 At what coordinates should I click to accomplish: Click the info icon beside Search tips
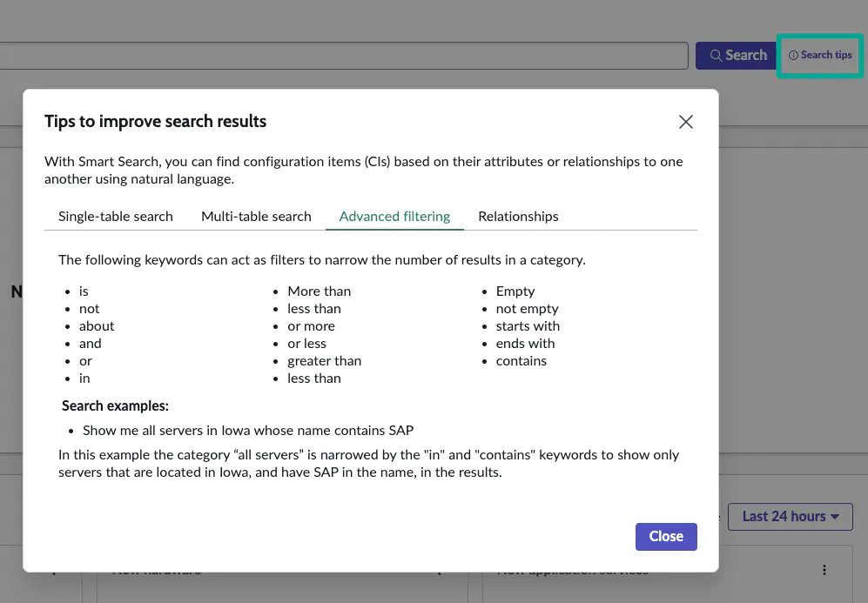(x=793, y=56)
